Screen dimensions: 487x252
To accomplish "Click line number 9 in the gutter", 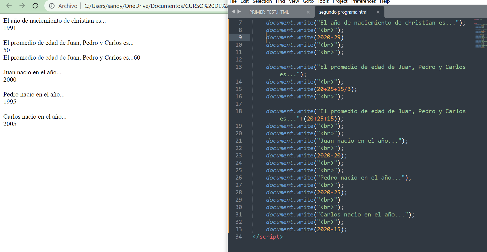I will click(240, 37).
